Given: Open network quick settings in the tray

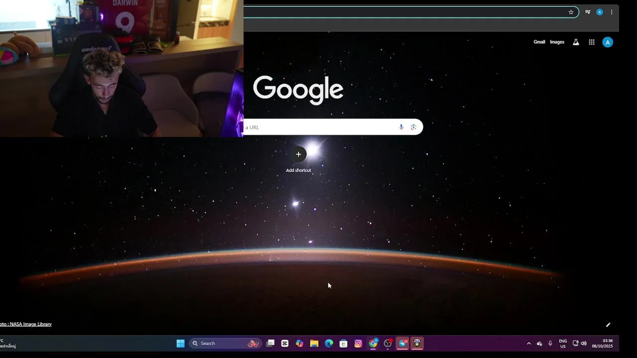Looking at the screenshot, I should 575,343.
